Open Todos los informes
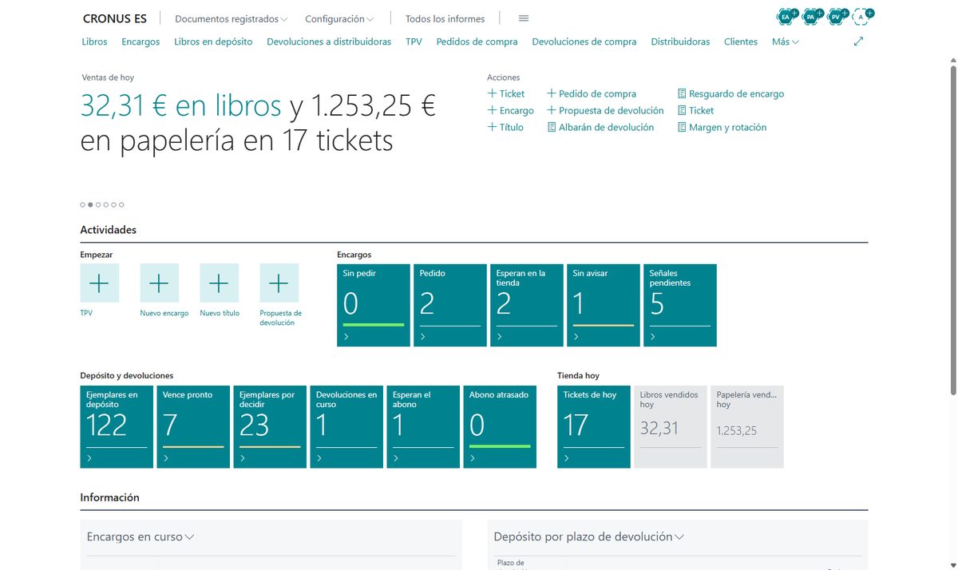 coord(445,18)
